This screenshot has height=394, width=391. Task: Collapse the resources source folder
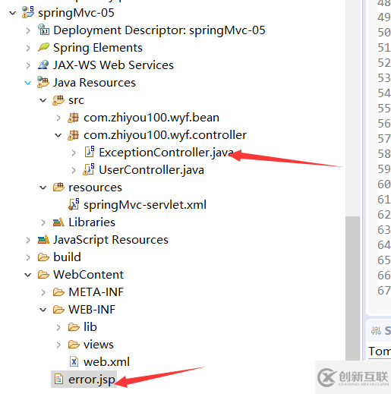[x=43, y=188]
